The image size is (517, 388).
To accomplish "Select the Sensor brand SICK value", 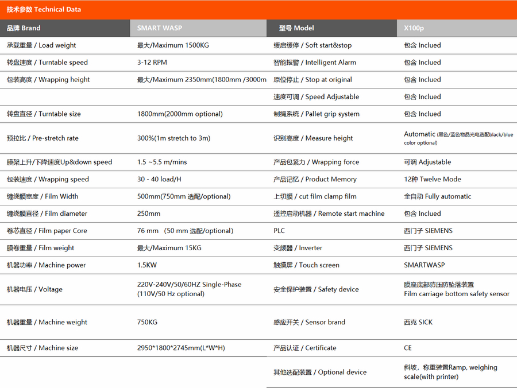I will [x=418, y=323].
